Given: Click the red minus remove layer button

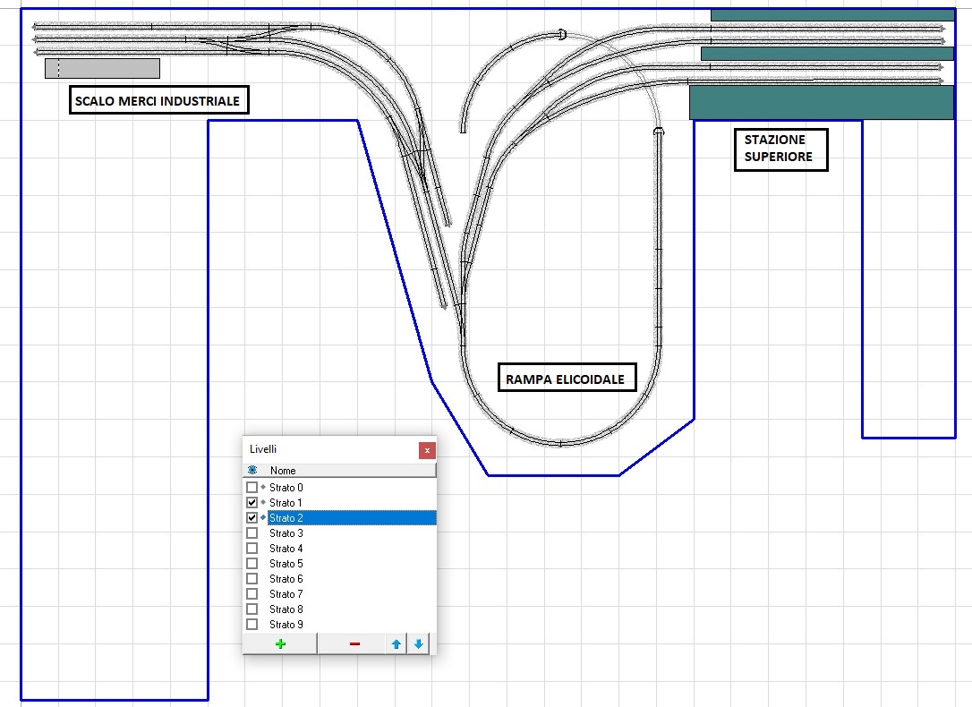Looking at the screenshot, I should [354, 644].
